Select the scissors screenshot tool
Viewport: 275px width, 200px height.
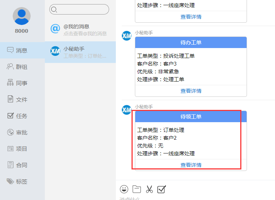coord(149,189)
